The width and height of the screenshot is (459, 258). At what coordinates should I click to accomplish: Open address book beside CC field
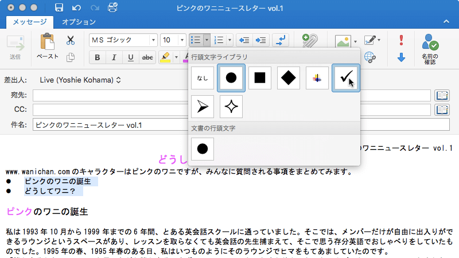pyautogui.click(x=442, y=110)
